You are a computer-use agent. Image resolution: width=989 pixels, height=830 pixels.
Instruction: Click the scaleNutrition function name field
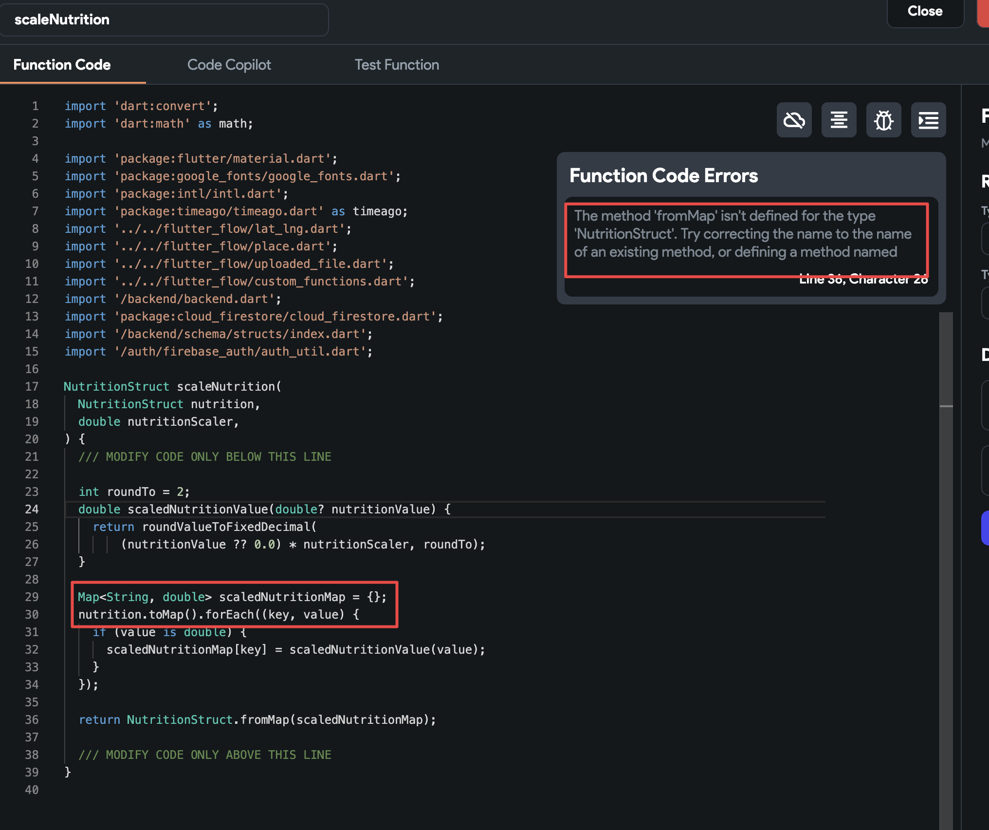click(x=164, y=19)
